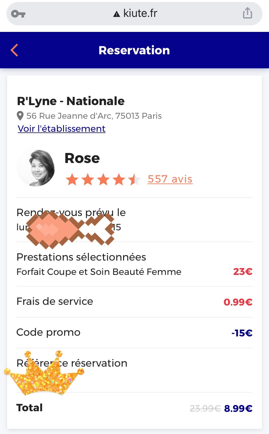Tap the share icon in address bar
The image size is (269, 434).
click(x=247, y=13)
